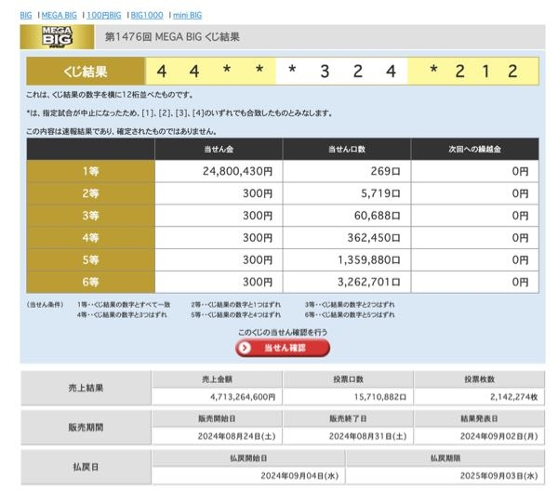The image size is (558, 490).
Task: Select the title 第1476回 MEGA BIG くじ結果
Action: 172,37
